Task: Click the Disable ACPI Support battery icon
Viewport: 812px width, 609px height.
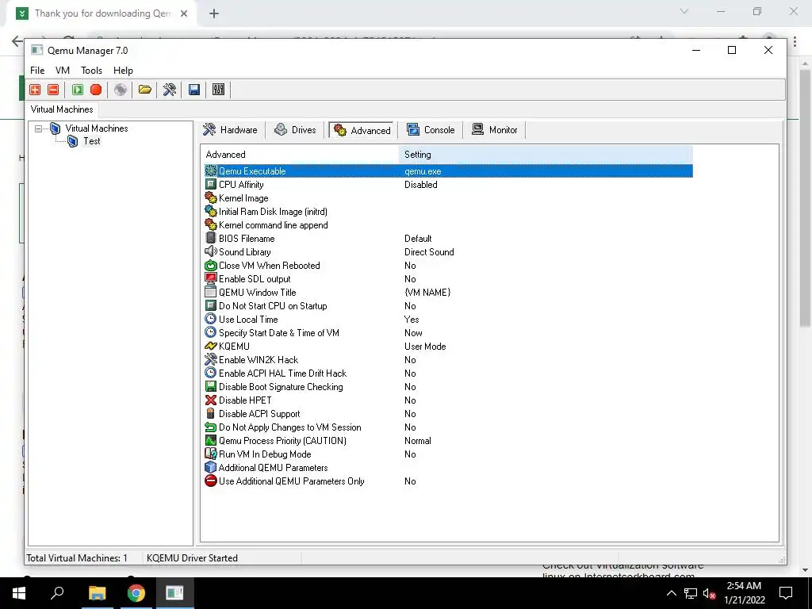Action: (211, 413)
